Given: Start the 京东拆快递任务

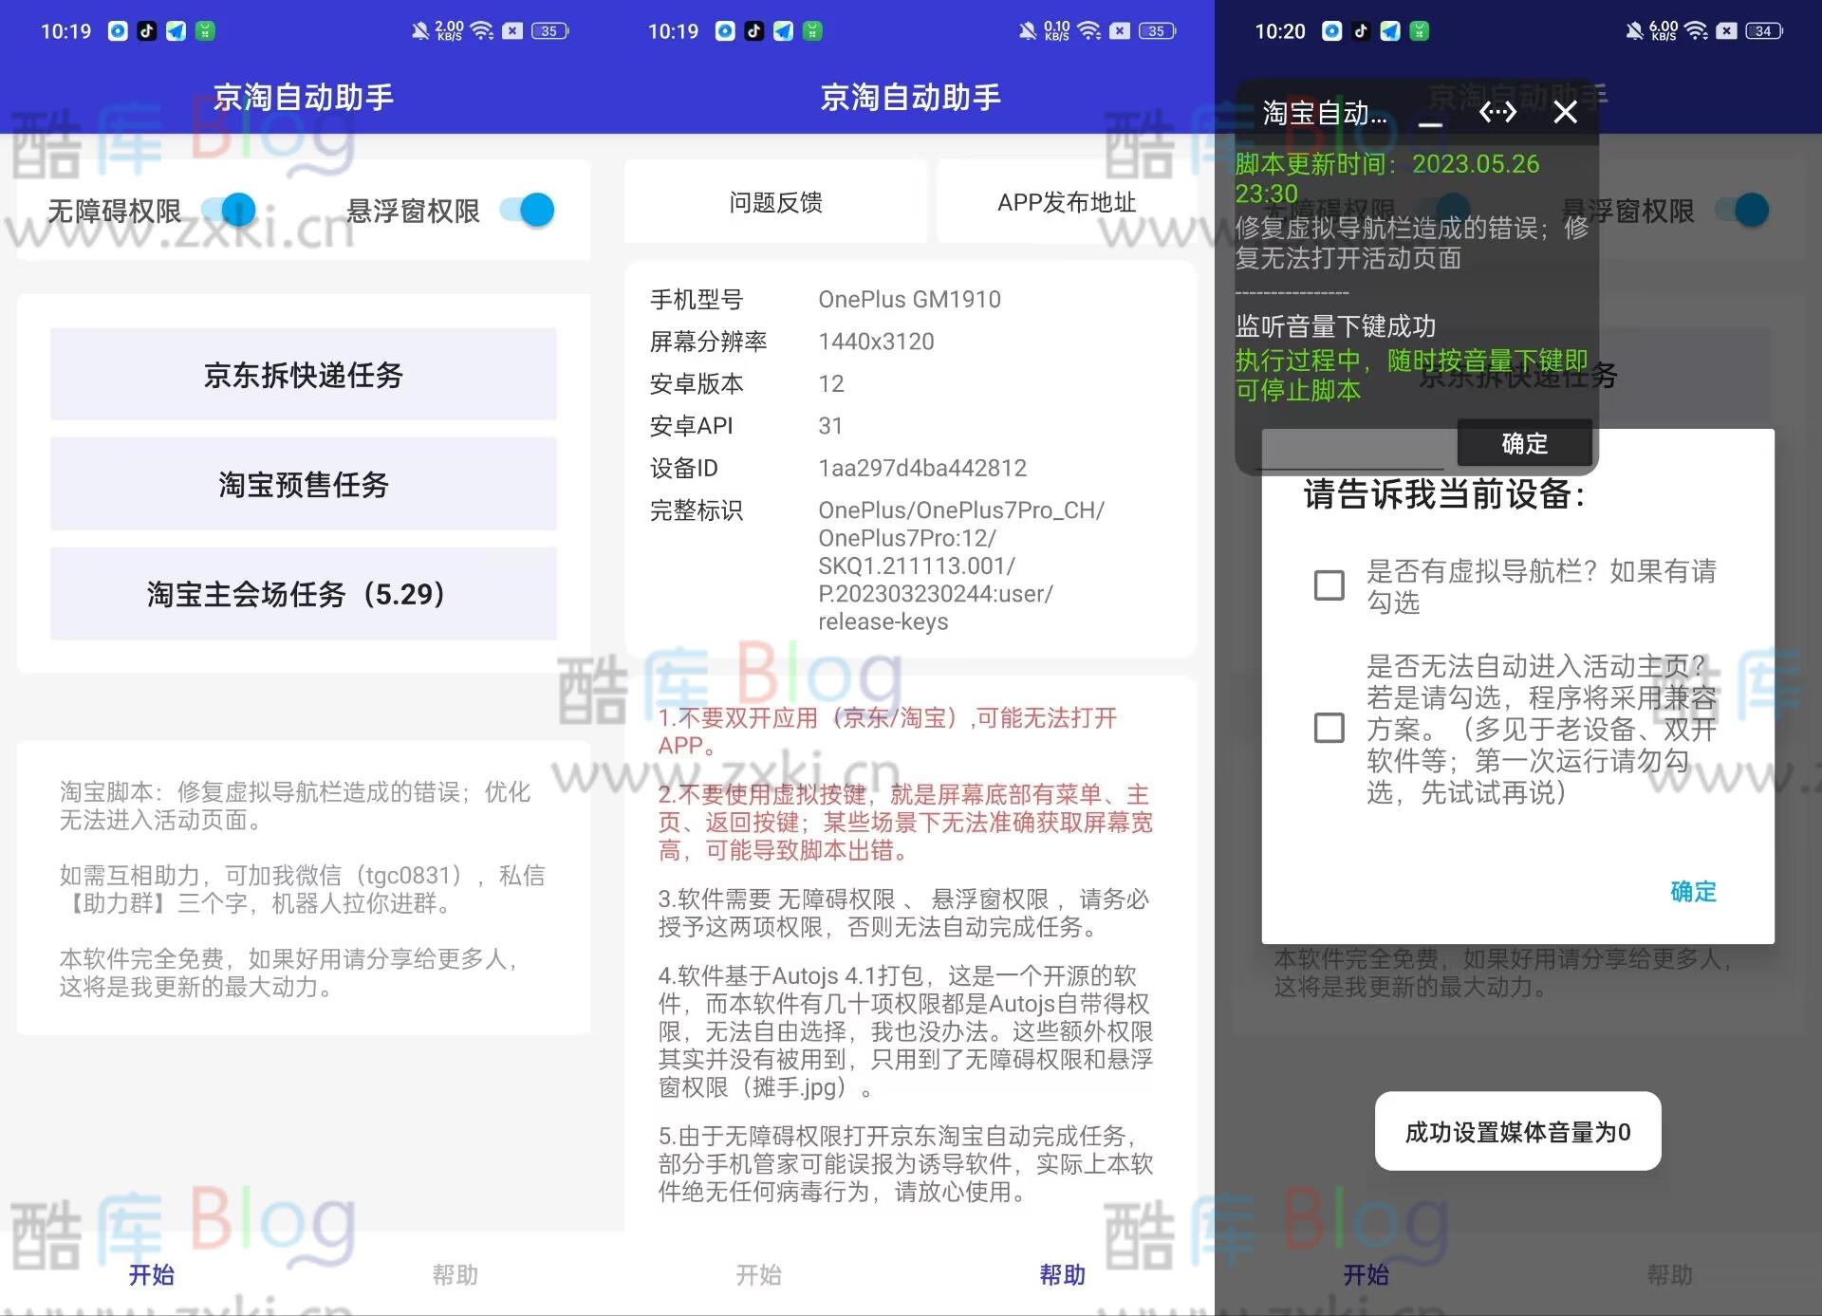Looking at the screenshot, I should pos(303,375).
